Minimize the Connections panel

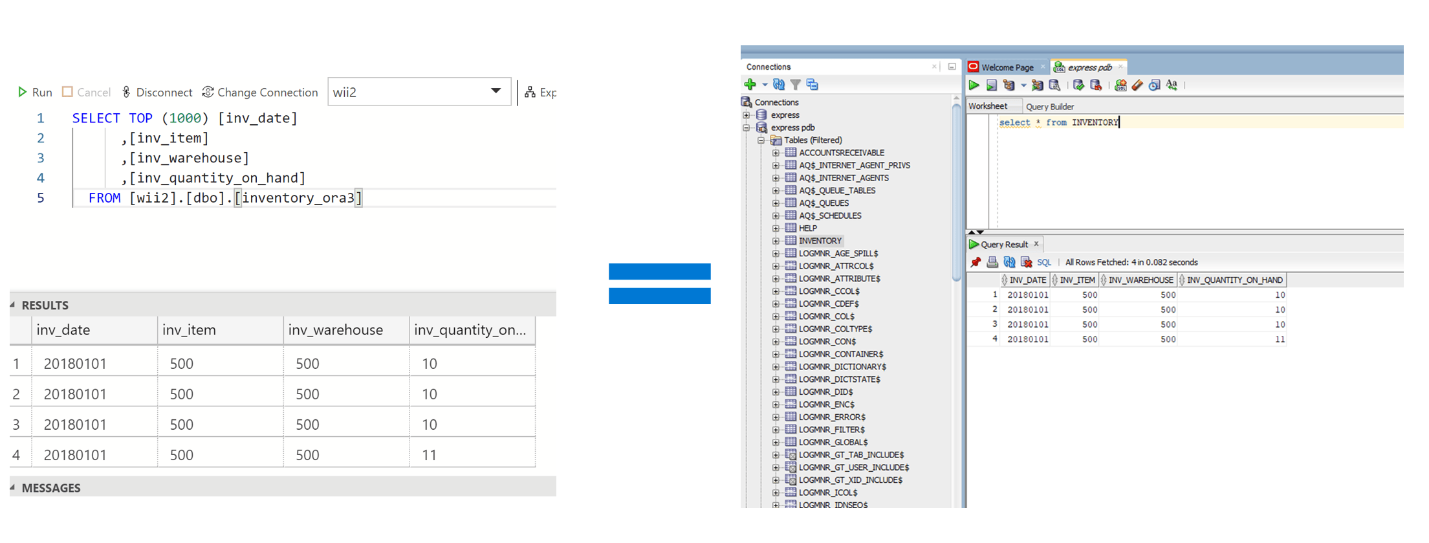pyautogui.click(x=952, y=67)
